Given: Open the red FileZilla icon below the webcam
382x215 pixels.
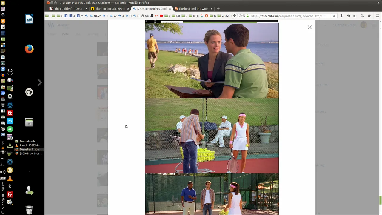Looking at the screenshot, I should click(x=10, y=113).
